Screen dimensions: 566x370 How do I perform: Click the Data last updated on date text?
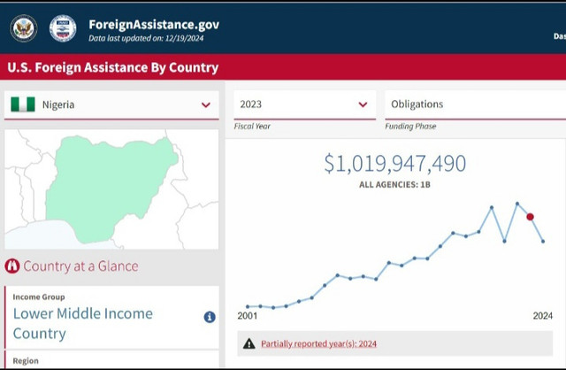point(146,38)
